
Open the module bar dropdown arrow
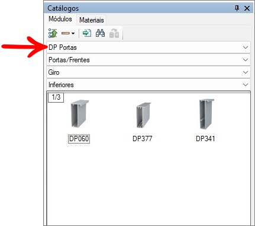click(x=73, y=33)
